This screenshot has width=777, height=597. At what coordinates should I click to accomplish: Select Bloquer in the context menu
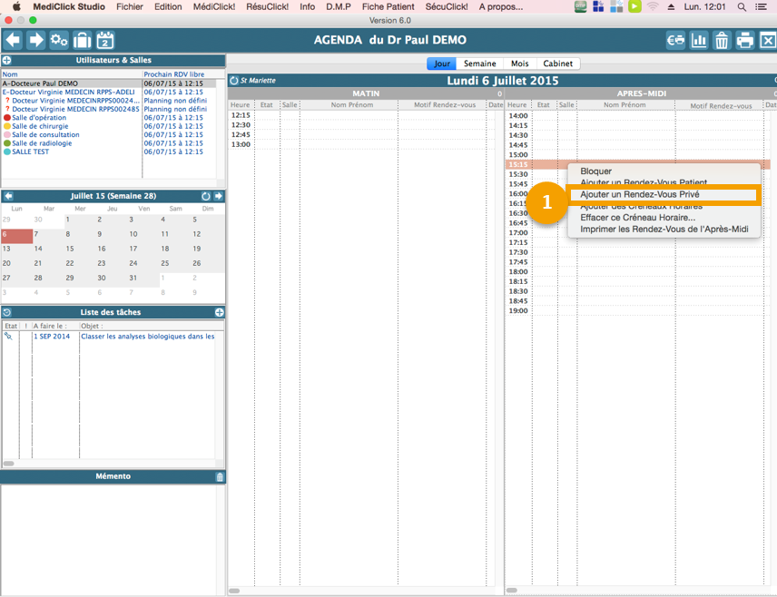click(x=595, y=171)
